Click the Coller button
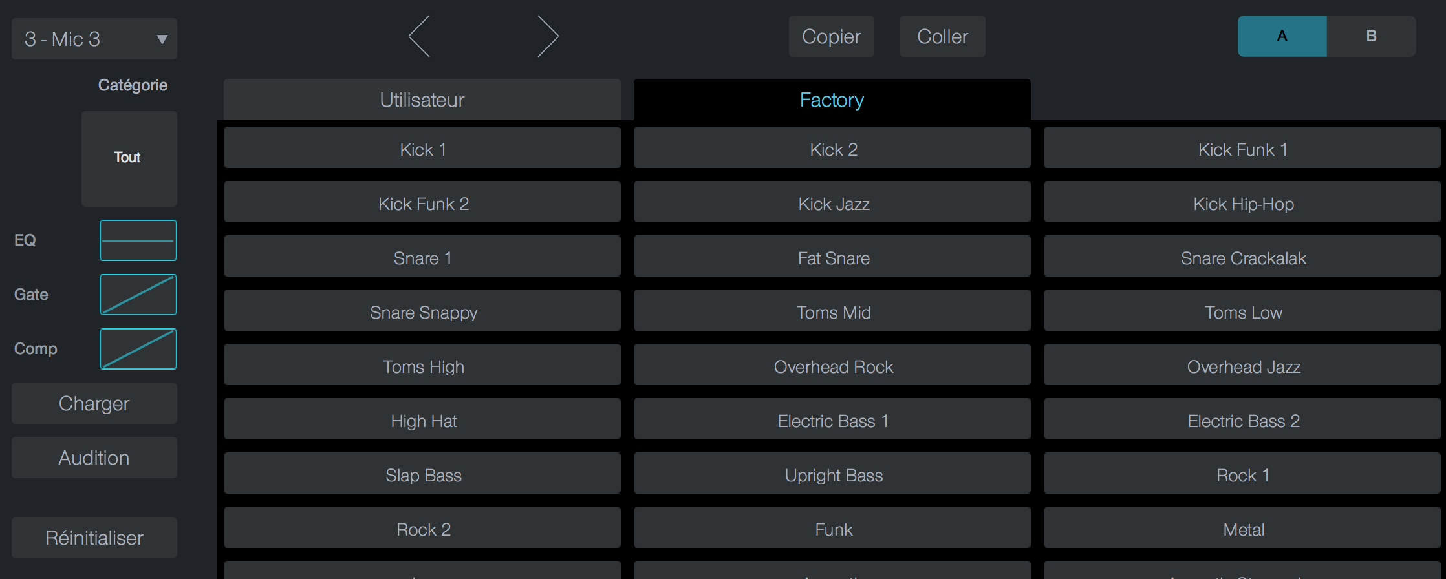The image size is (1446, 579). (x=943, y=36)
